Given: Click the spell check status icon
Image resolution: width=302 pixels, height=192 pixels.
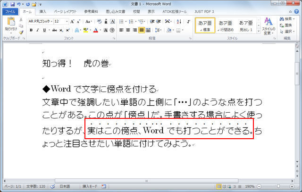Looking at the screenshot, I should click(52, 186).
